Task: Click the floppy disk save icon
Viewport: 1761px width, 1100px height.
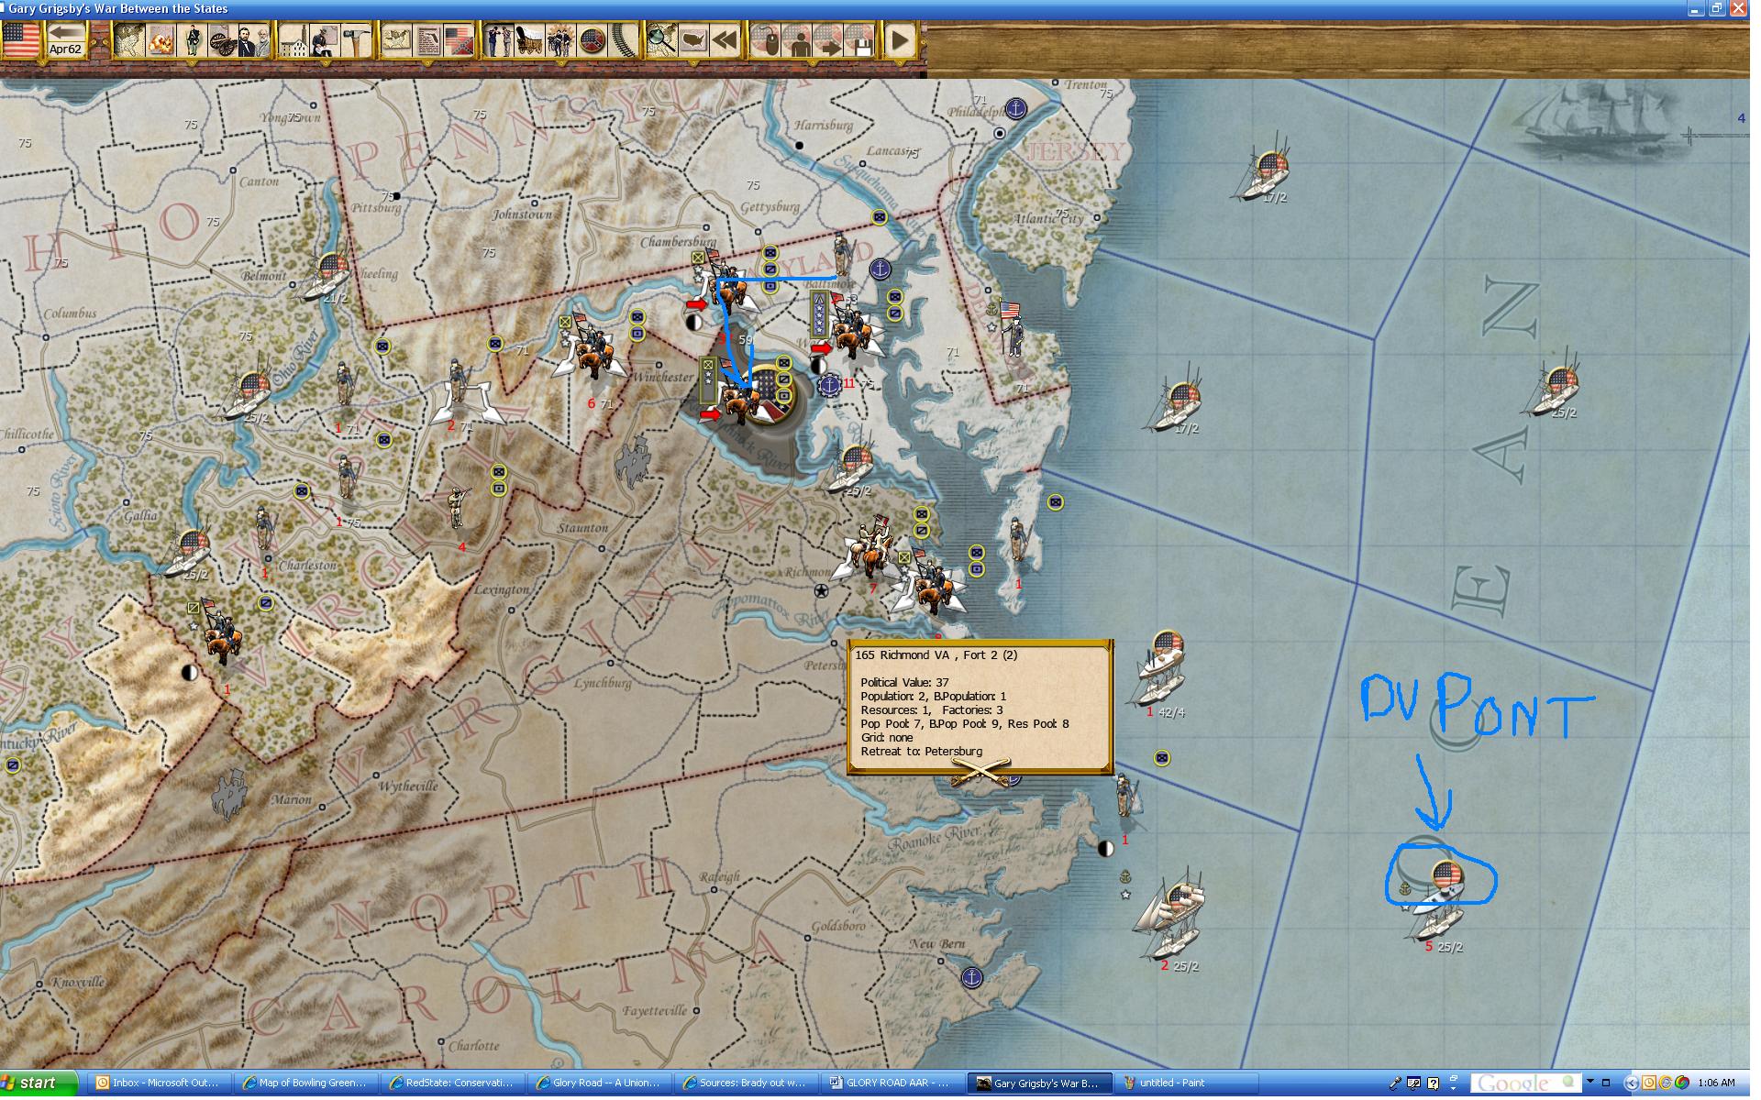Action: [x=859, y=40]
